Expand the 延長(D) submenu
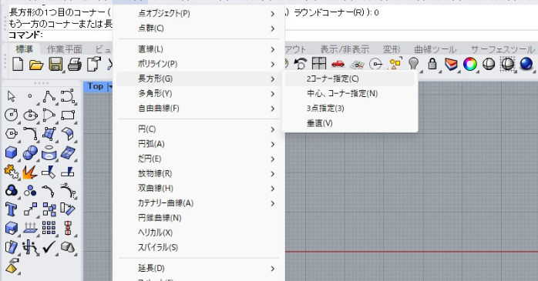 (198, 269)
